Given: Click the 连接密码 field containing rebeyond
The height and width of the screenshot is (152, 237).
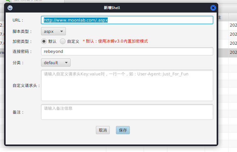Looking at the screenshot, I should pos(127,51).
